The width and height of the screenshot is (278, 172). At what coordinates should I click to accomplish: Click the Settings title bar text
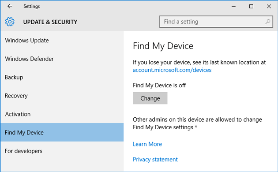click(x=32, y=6)
